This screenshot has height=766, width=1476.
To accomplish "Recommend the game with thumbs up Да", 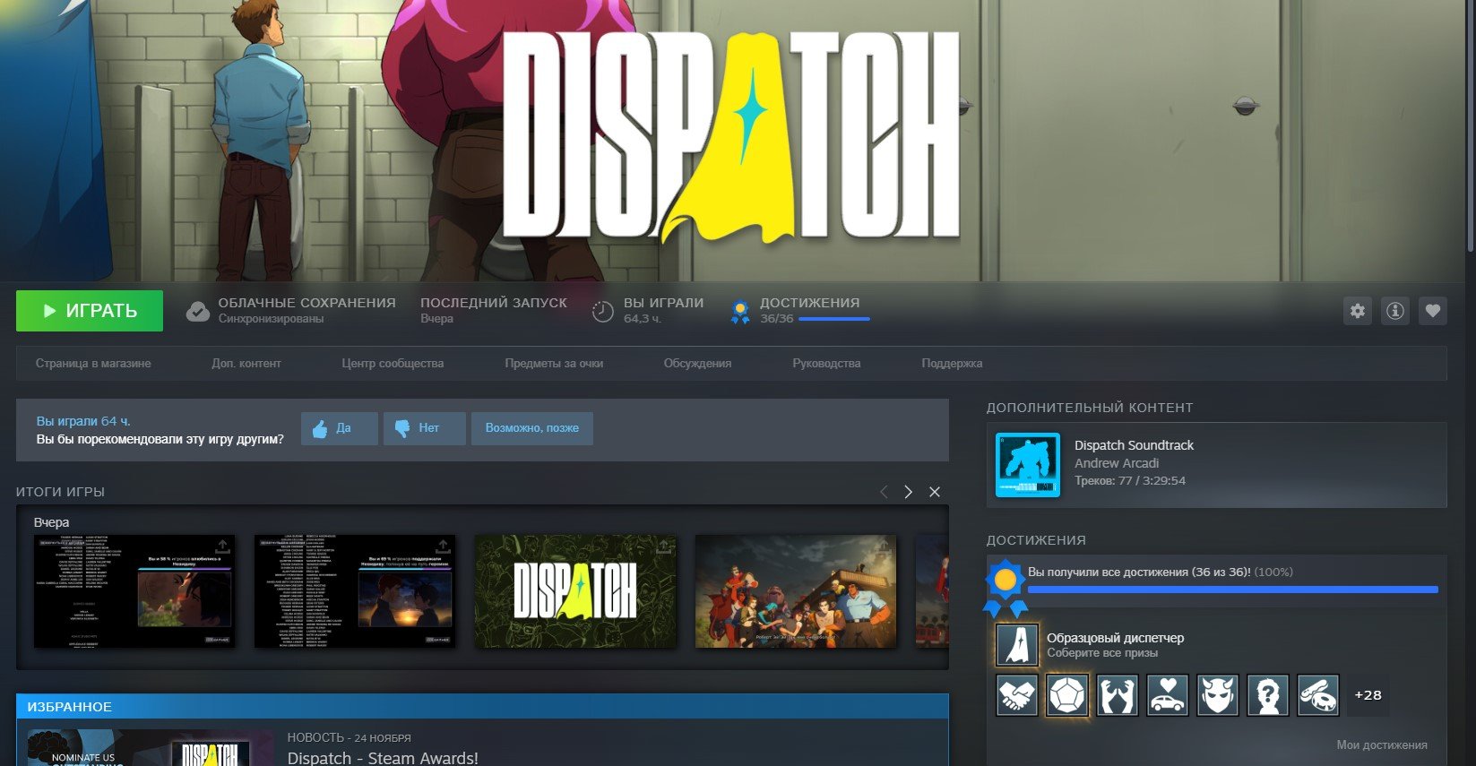I will 339,428.
